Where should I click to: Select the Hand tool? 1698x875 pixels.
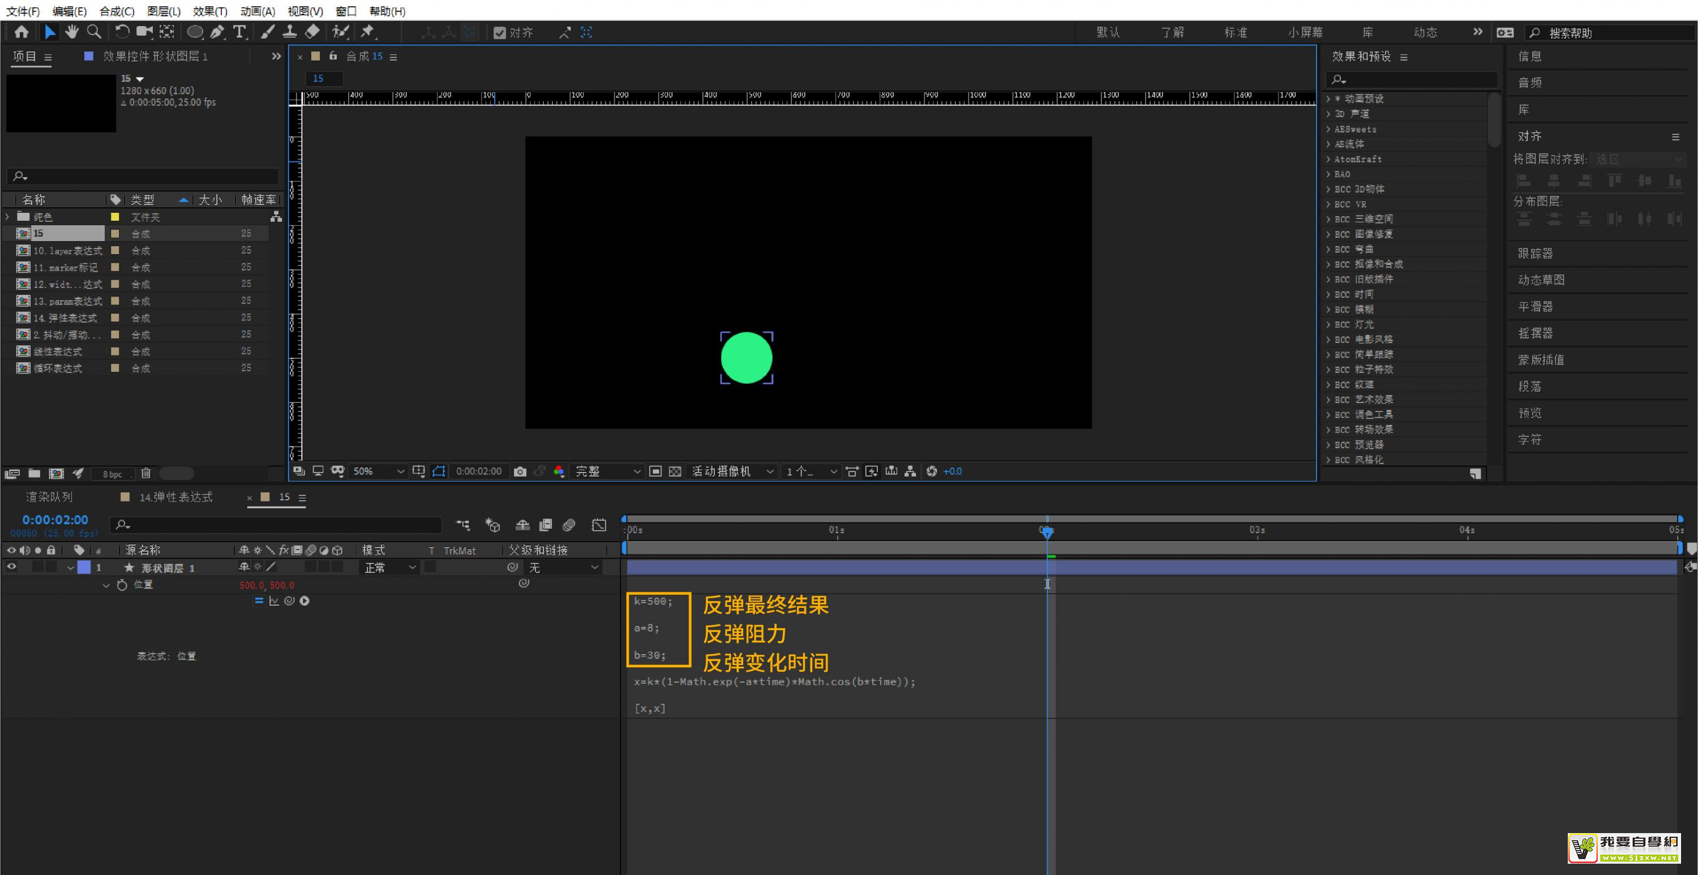pyautogui.click(x=72, y=32)
